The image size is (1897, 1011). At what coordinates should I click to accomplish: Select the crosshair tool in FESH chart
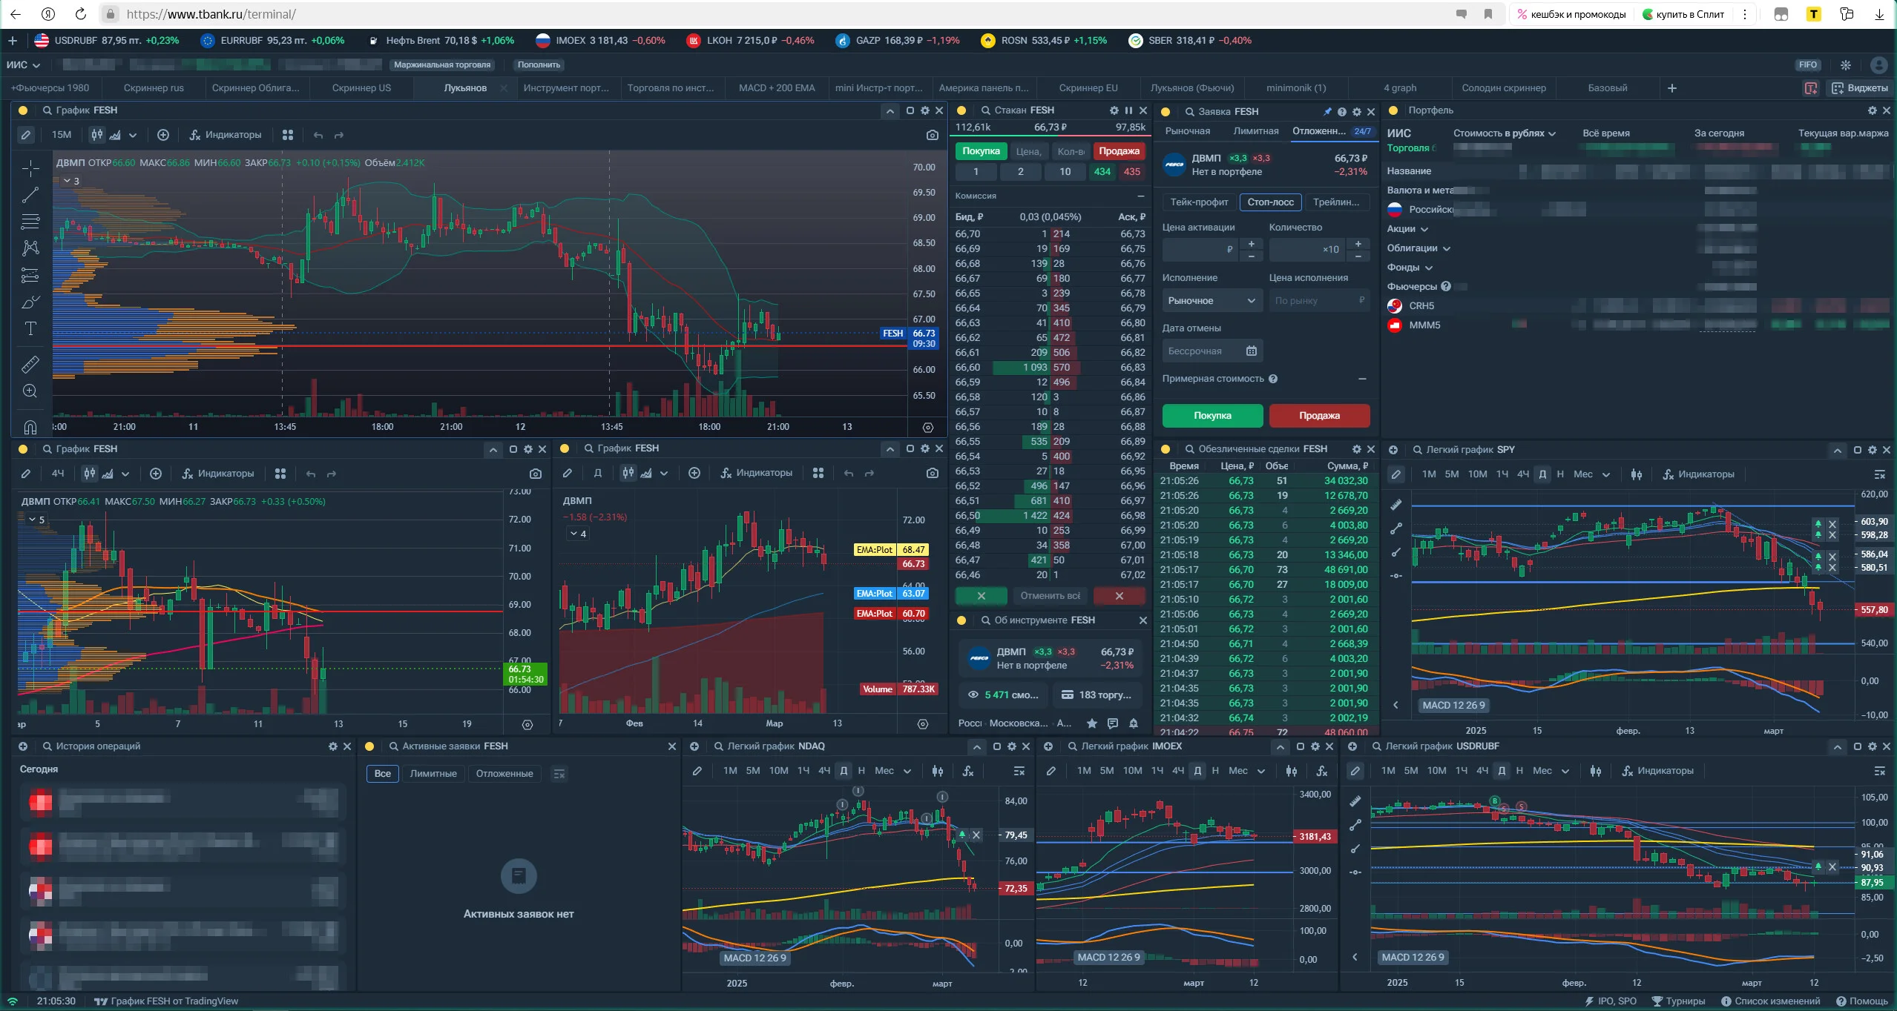pos(30,168)
